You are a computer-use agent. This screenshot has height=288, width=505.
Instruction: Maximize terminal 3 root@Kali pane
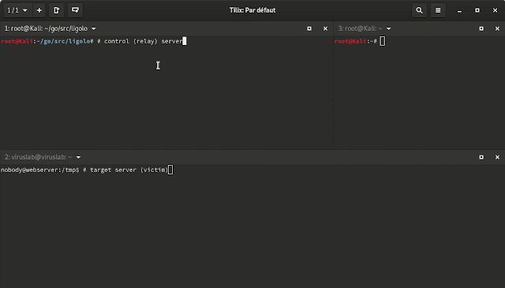coord(481,28)
